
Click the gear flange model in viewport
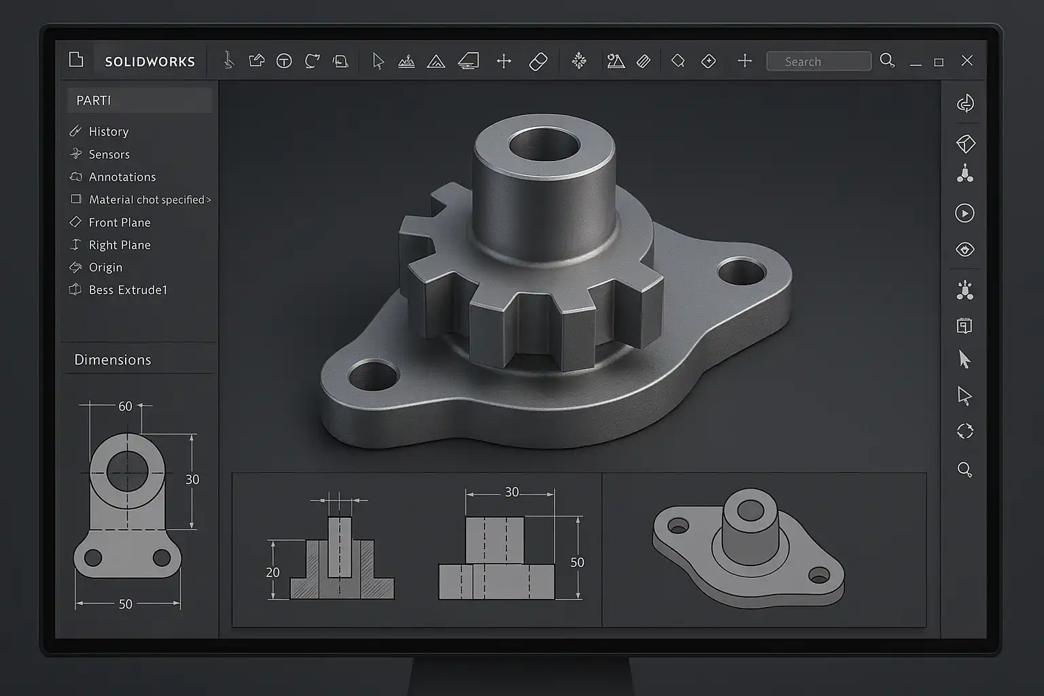click(556, 281)
